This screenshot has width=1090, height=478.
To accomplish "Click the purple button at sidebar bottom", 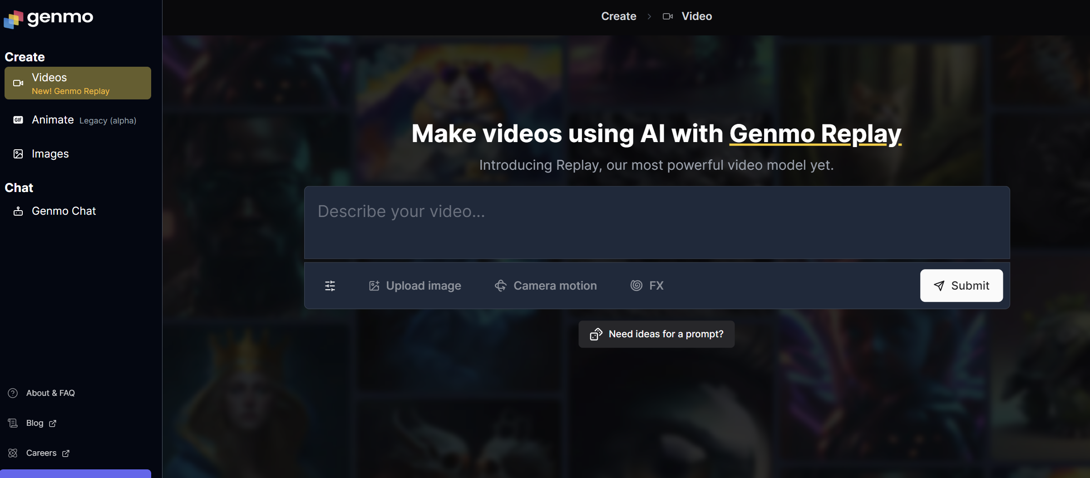I will tap(76, 473).
